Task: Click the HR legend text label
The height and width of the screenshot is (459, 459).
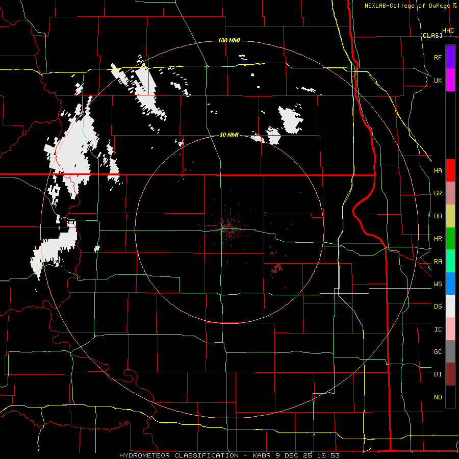Action: pyautogui.click(x=438, y=239)
